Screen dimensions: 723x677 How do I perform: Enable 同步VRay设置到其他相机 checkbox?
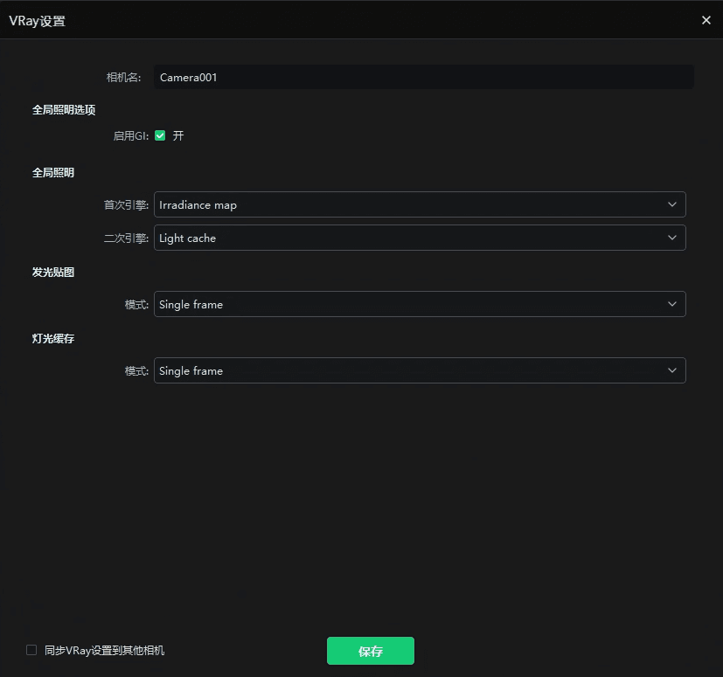click(31, 650)
